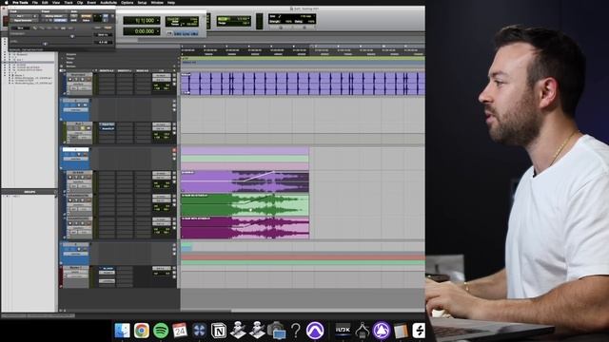Open the main counter format dropdown arrow
This screenshot has width=609, height=342.
coord(158,20)
